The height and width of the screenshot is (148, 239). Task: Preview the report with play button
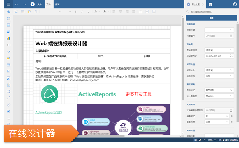32,4
